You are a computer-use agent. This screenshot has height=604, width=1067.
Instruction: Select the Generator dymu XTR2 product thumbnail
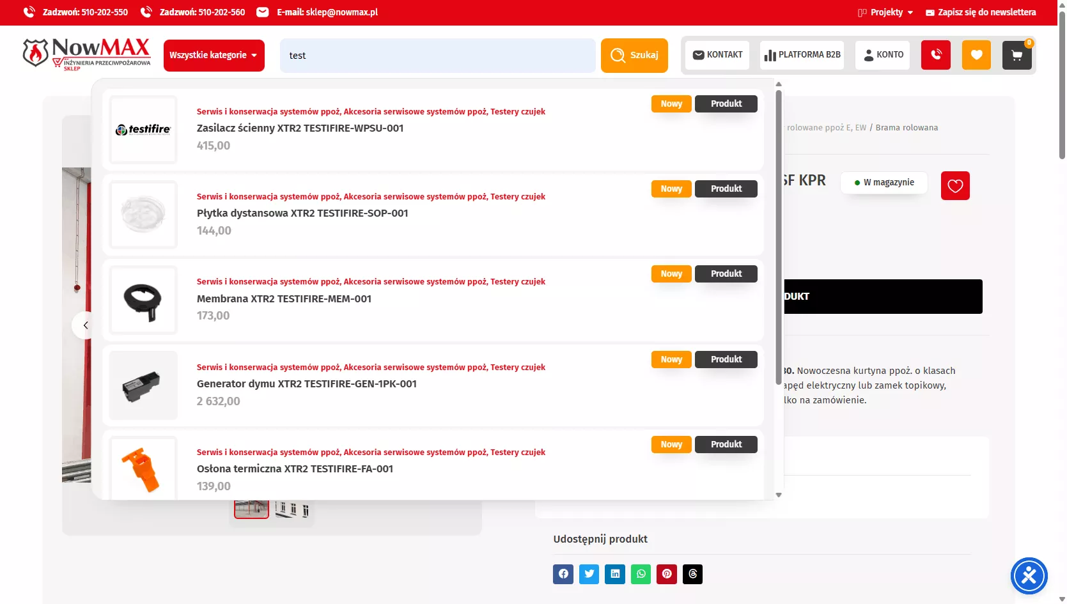pos(143,385)
